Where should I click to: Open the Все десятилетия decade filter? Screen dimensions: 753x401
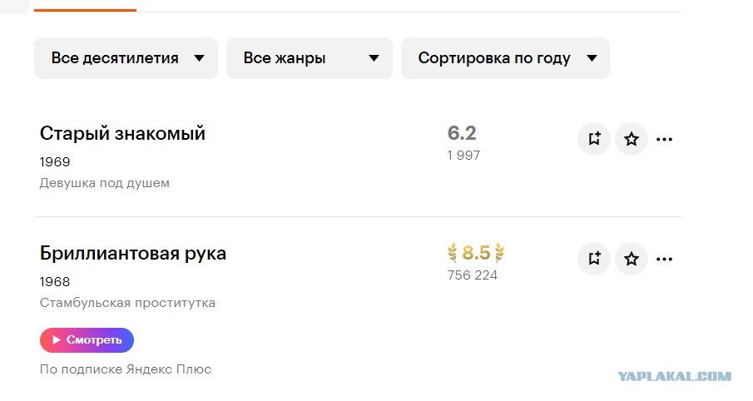(126, 58)
